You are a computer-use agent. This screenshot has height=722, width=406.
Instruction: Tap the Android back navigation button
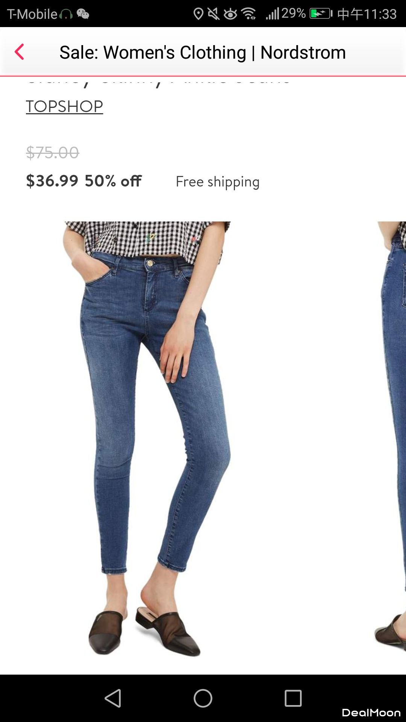pyautogui.click(x=113, y=698)
